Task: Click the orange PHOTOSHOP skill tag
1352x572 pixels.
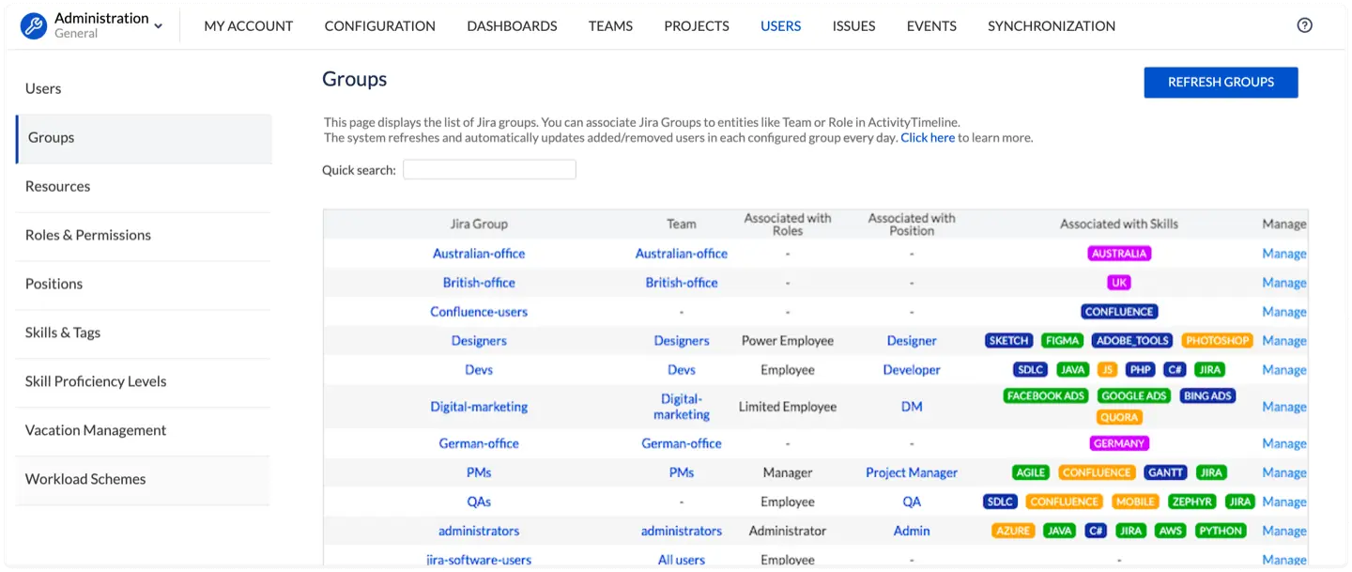Action: (x=1217, y=341)
